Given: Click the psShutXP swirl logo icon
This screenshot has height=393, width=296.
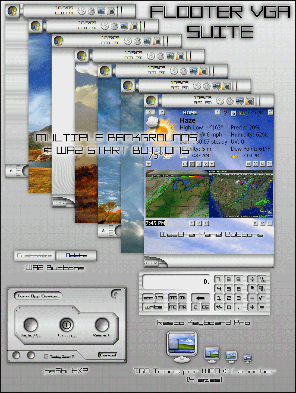Looking at the screenshot, I should (116, 294).
